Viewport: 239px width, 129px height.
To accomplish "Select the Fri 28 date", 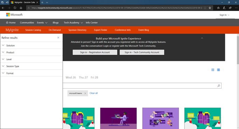I will [x=94, y=77].
